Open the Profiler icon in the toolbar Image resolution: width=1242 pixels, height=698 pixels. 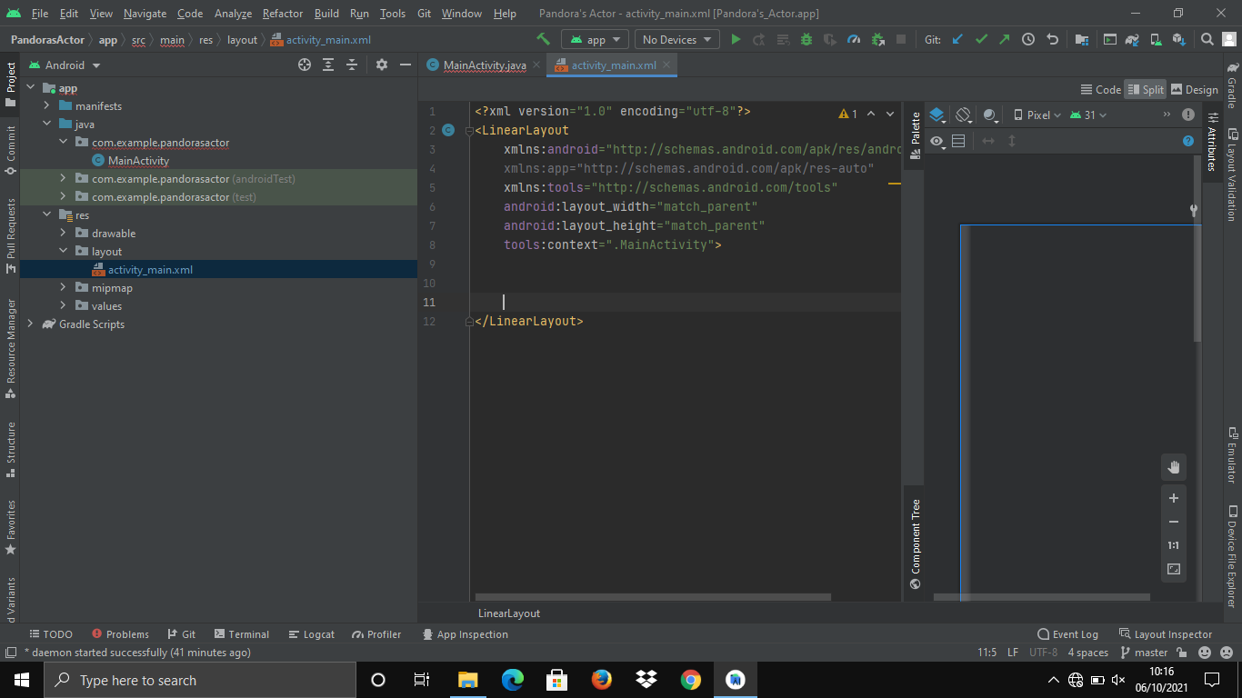[x=853, y=40]
